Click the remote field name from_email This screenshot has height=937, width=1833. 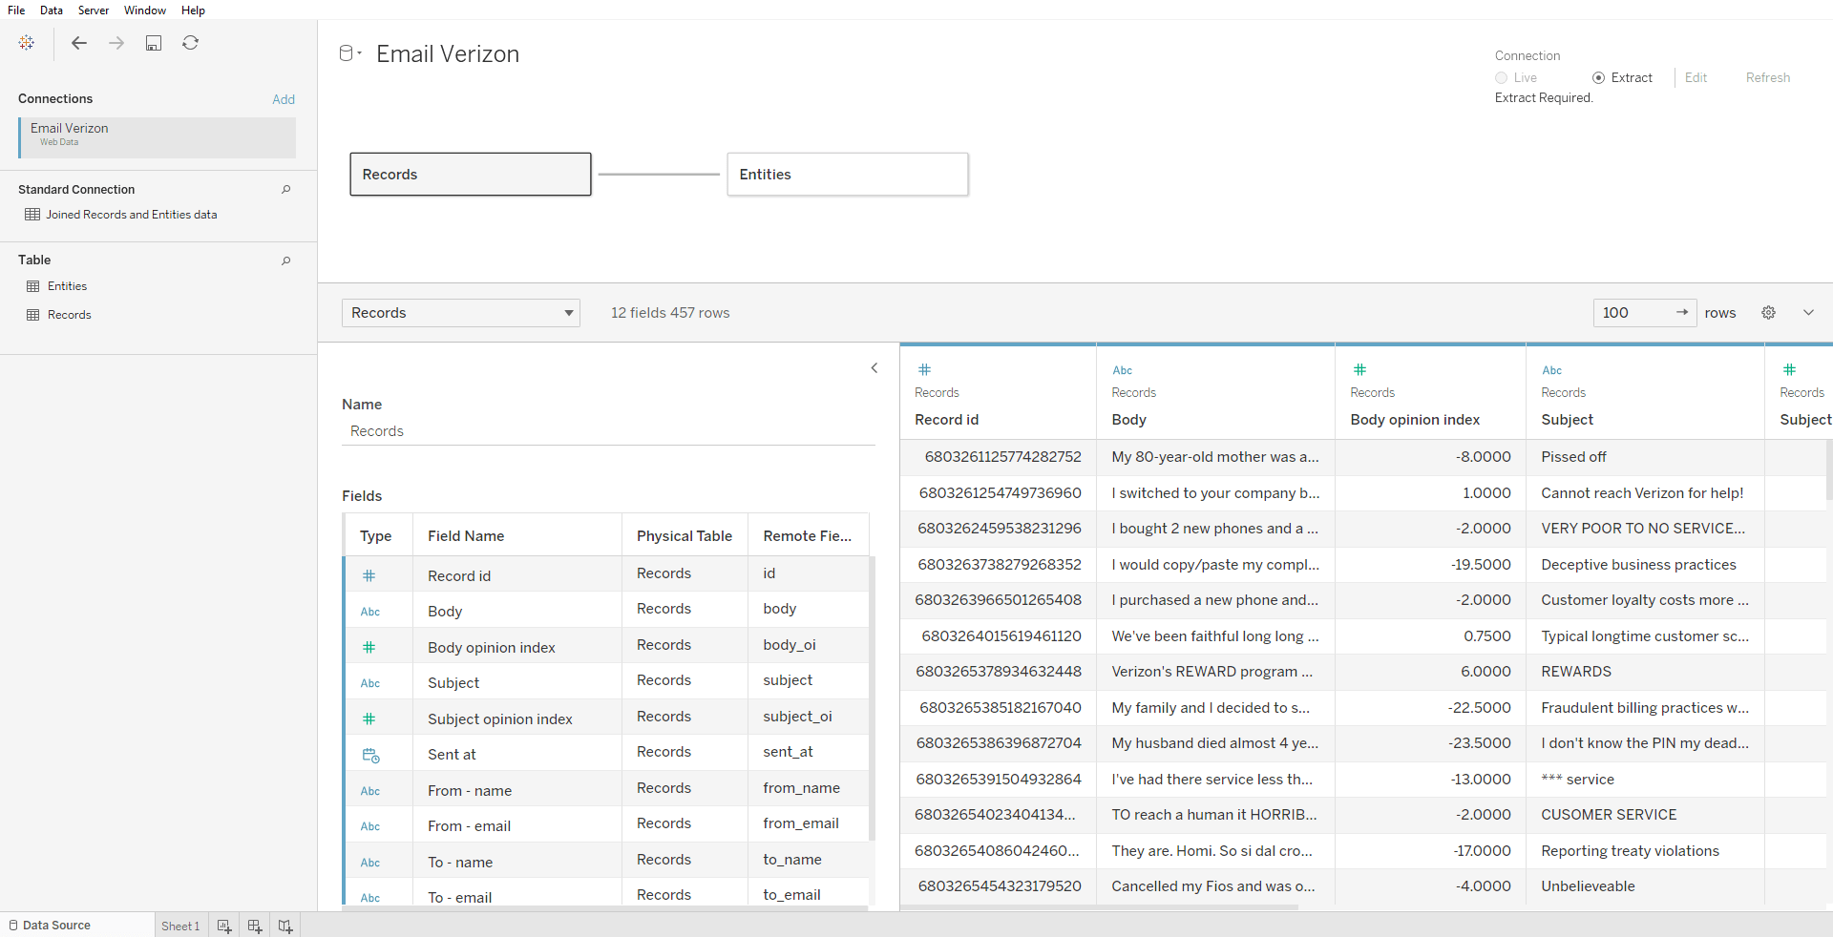pyautogui.click(x=801, y=823)
